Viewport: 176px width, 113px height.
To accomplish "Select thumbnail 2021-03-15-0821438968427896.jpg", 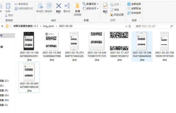I will (x=51, y=41).
